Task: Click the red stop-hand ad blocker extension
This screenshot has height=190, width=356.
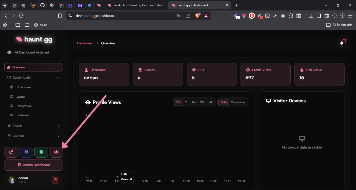Action: tap(251, 16)
